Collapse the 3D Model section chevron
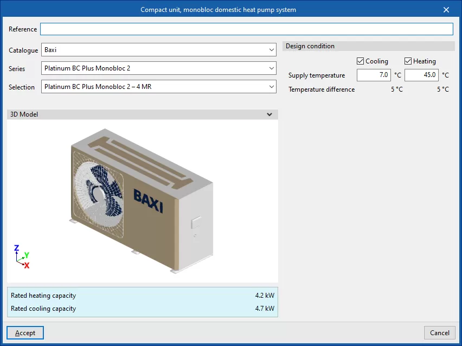 click(x=269, y=114)
